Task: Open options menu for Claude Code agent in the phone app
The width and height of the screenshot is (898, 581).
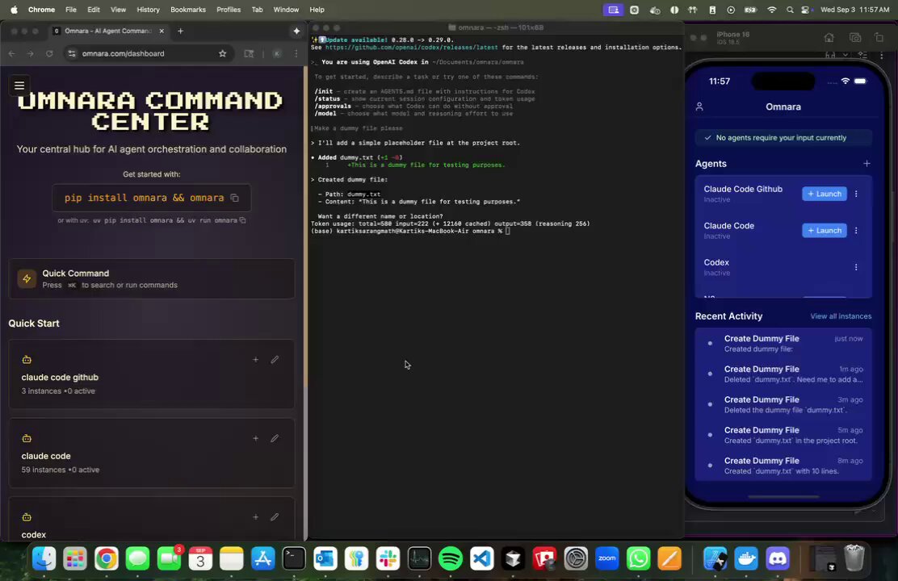Action: coord(856,231)
